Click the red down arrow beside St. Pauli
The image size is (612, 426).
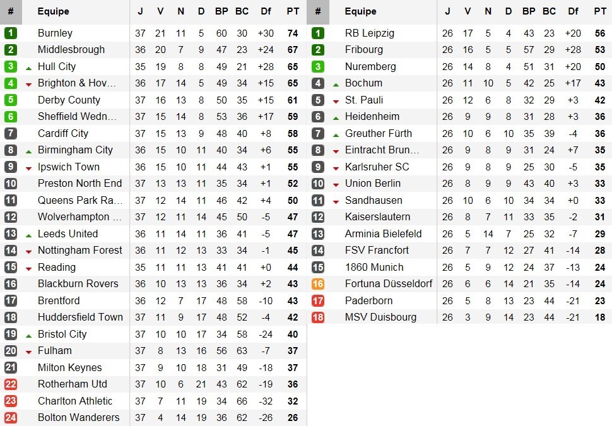point(336,100)
